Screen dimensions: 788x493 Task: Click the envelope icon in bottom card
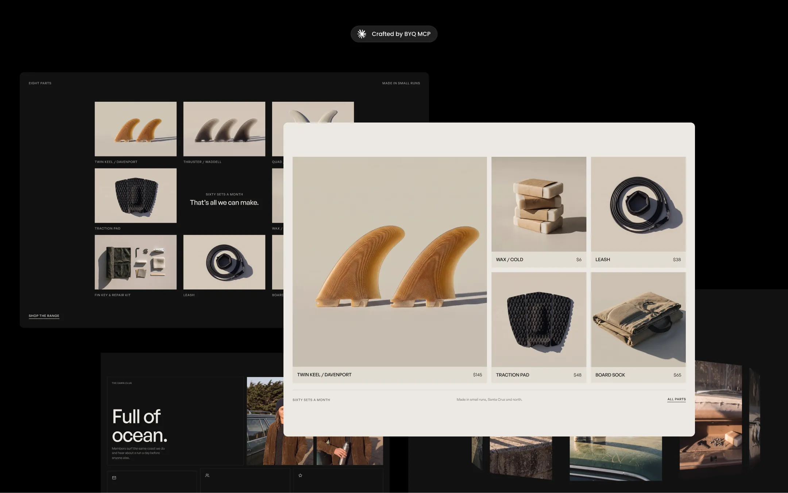114,478
